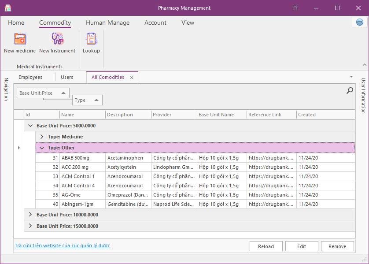Click the blue user information icon

(359, 22)
